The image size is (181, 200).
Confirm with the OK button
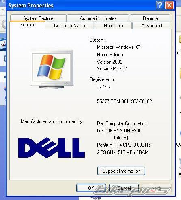point(91,188)
